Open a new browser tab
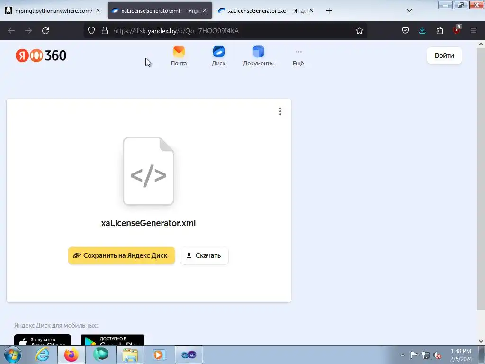This screenshot has height=364, width=485. (x=329, y=11)
